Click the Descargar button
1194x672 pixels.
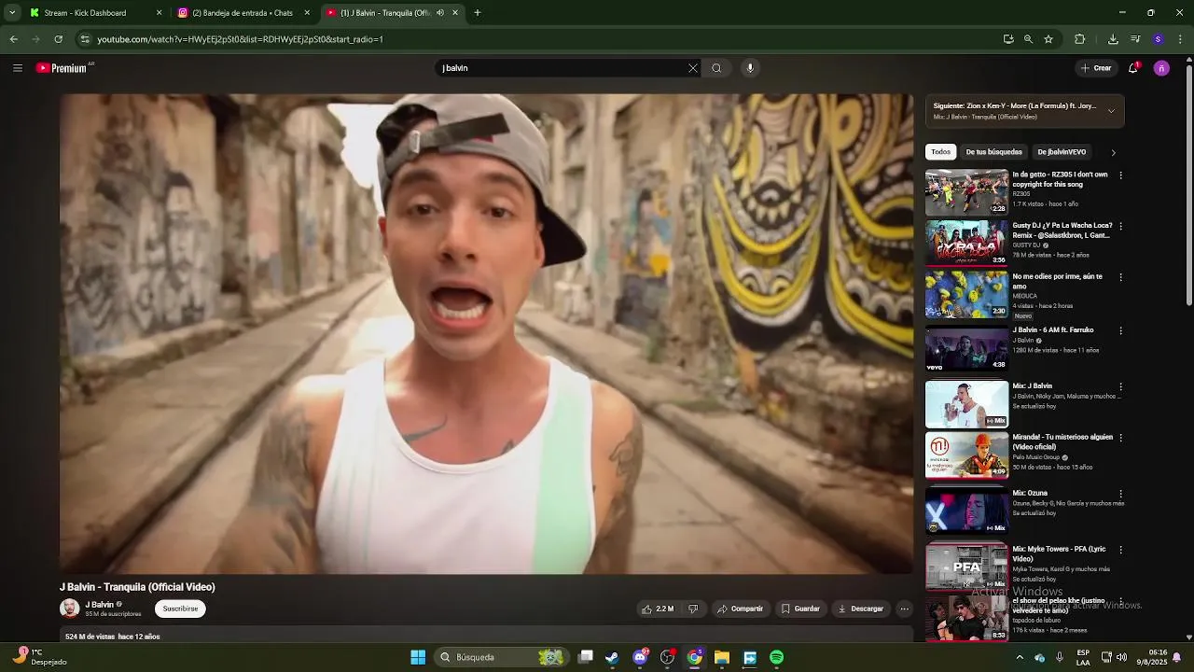click(860, 609)
